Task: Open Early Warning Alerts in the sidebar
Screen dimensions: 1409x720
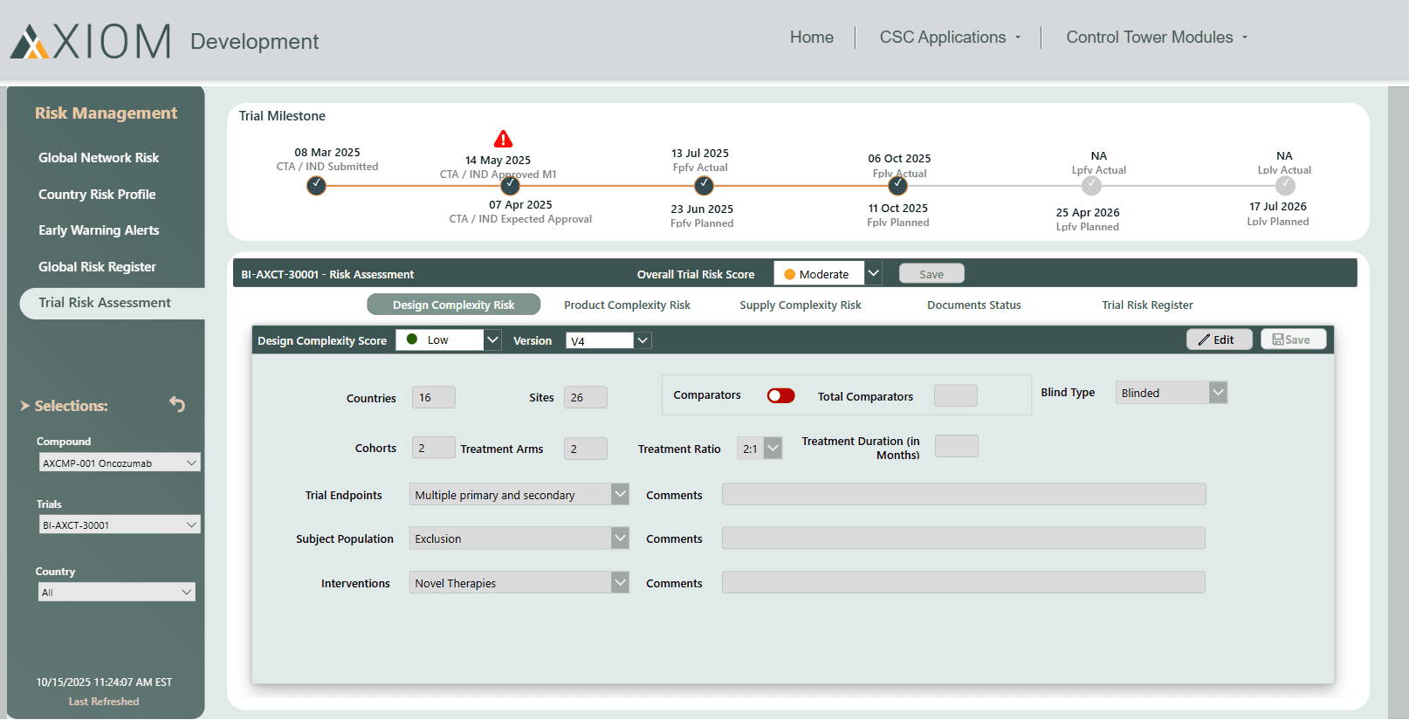Action: pos(99,230)
